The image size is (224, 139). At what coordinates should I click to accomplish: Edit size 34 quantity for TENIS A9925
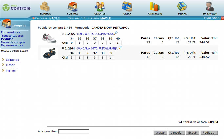click(72, 43)
